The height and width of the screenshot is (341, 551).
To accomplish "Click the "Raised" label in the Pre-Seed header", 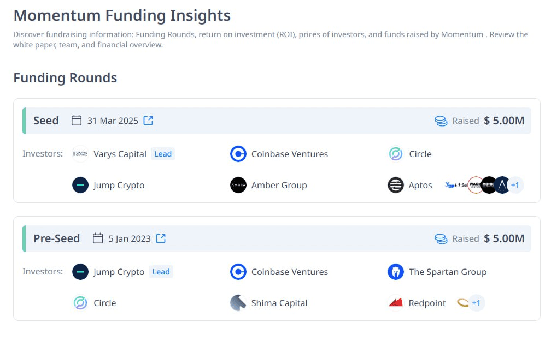I will (x=466, y=238).
